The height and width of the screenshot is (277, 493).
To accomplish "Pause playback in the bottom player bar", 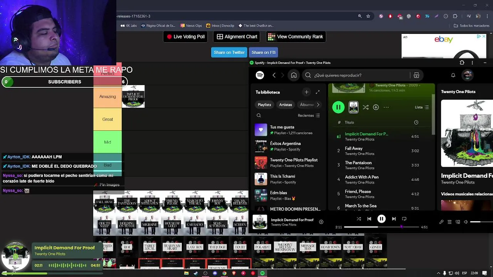I will [x=381, y=219].
